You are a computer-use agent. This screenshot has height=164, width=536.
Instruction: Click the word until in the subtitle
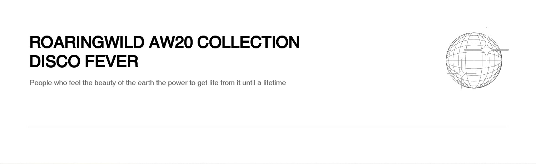[249, 83]
